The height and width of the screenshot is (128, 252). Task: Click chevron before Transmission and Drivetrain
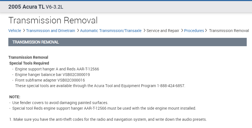coord(24,31)
